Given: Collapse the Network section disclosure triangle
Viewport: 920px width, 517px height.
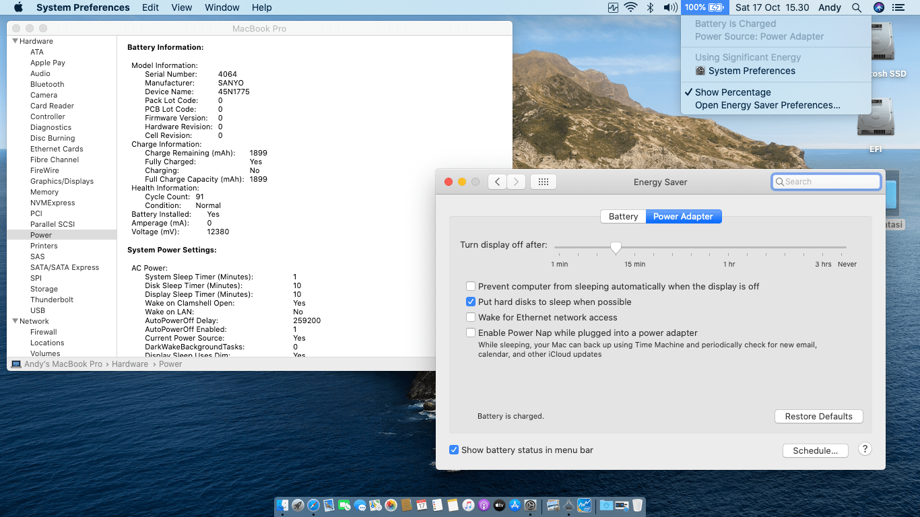Looking at the screenshot, I should point(15,321).
